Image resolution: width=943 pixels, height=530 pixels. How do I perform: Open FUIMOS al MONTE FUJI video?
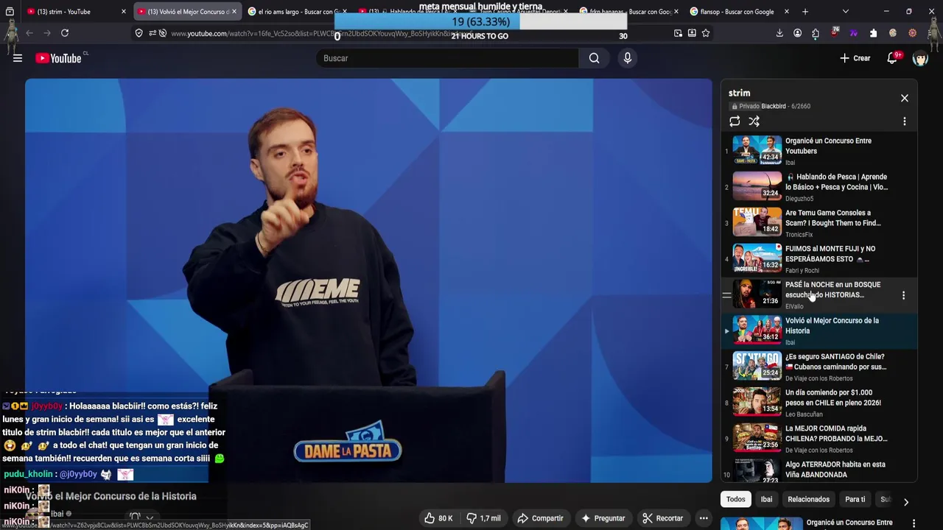coord(818,259)
